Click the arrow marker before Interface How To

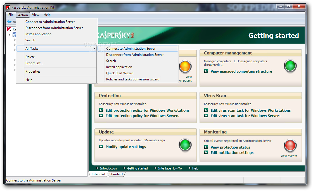(x=156, y=168)
